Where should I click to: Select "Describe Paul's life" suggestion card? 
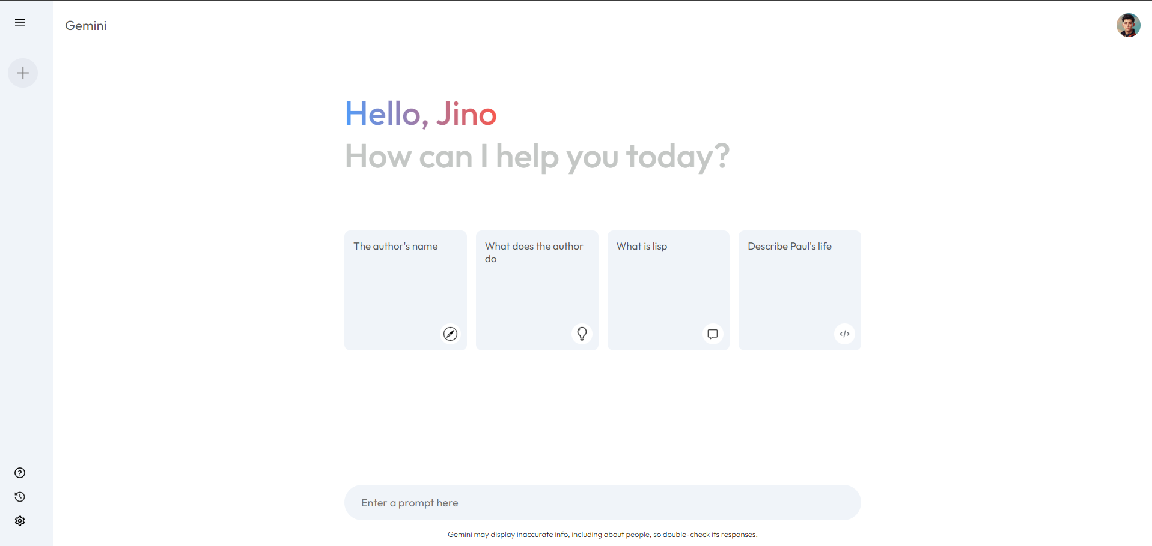(800, 290)
